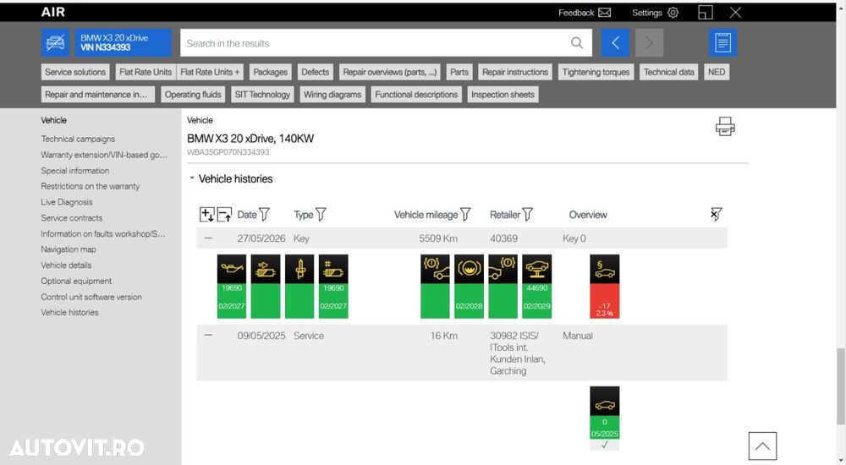Open Vehicle histories in sidebar
This screenshot has width=846, height=465.
pyautogui.click(x=69, y=312)
